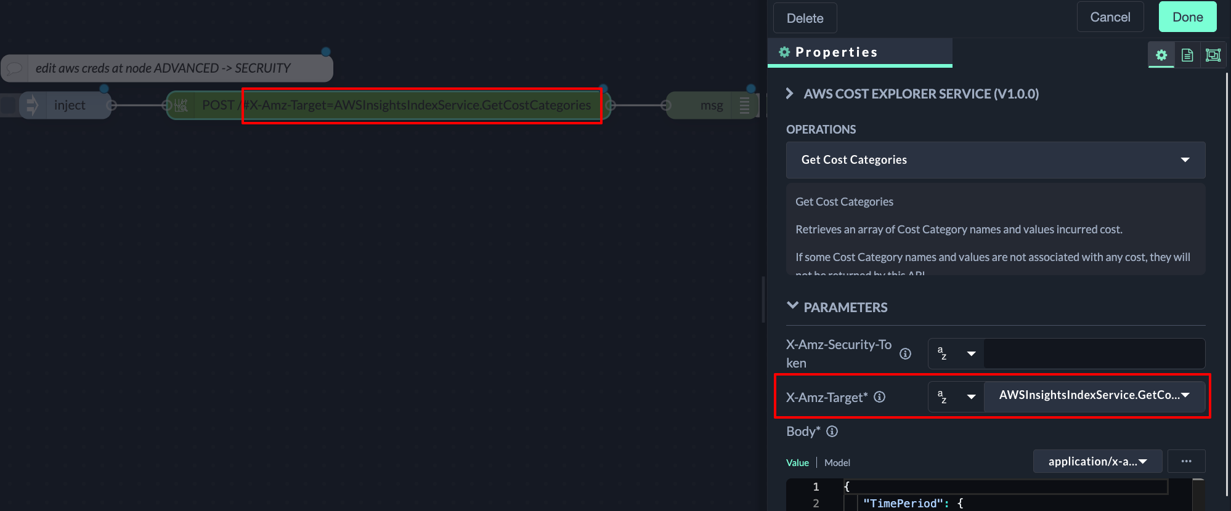Viewport: 1231px width, 511px height.
Task: Click the comment node speech bubble icon
Action: 15,68
